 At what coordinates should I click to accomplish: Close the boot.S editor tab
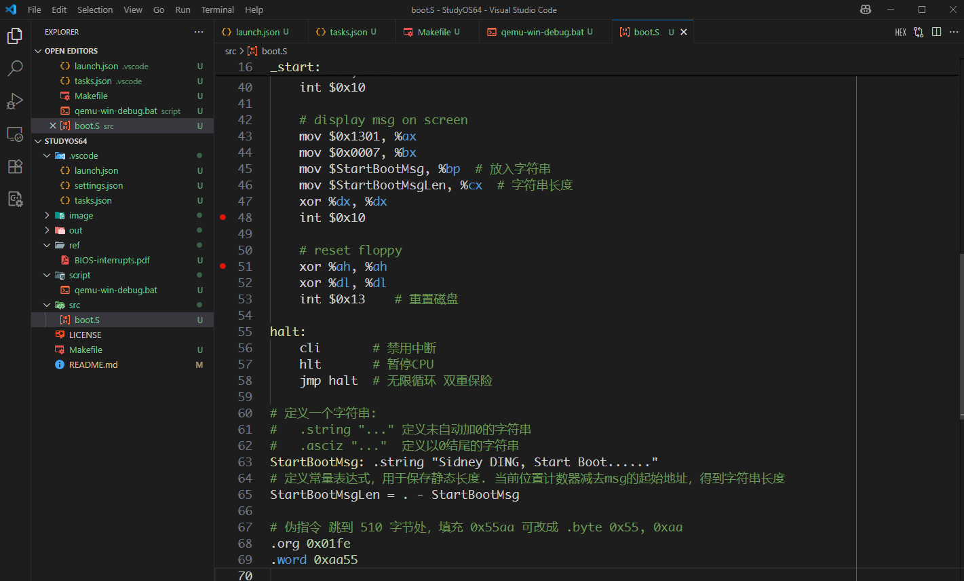(x=684, y=32)
